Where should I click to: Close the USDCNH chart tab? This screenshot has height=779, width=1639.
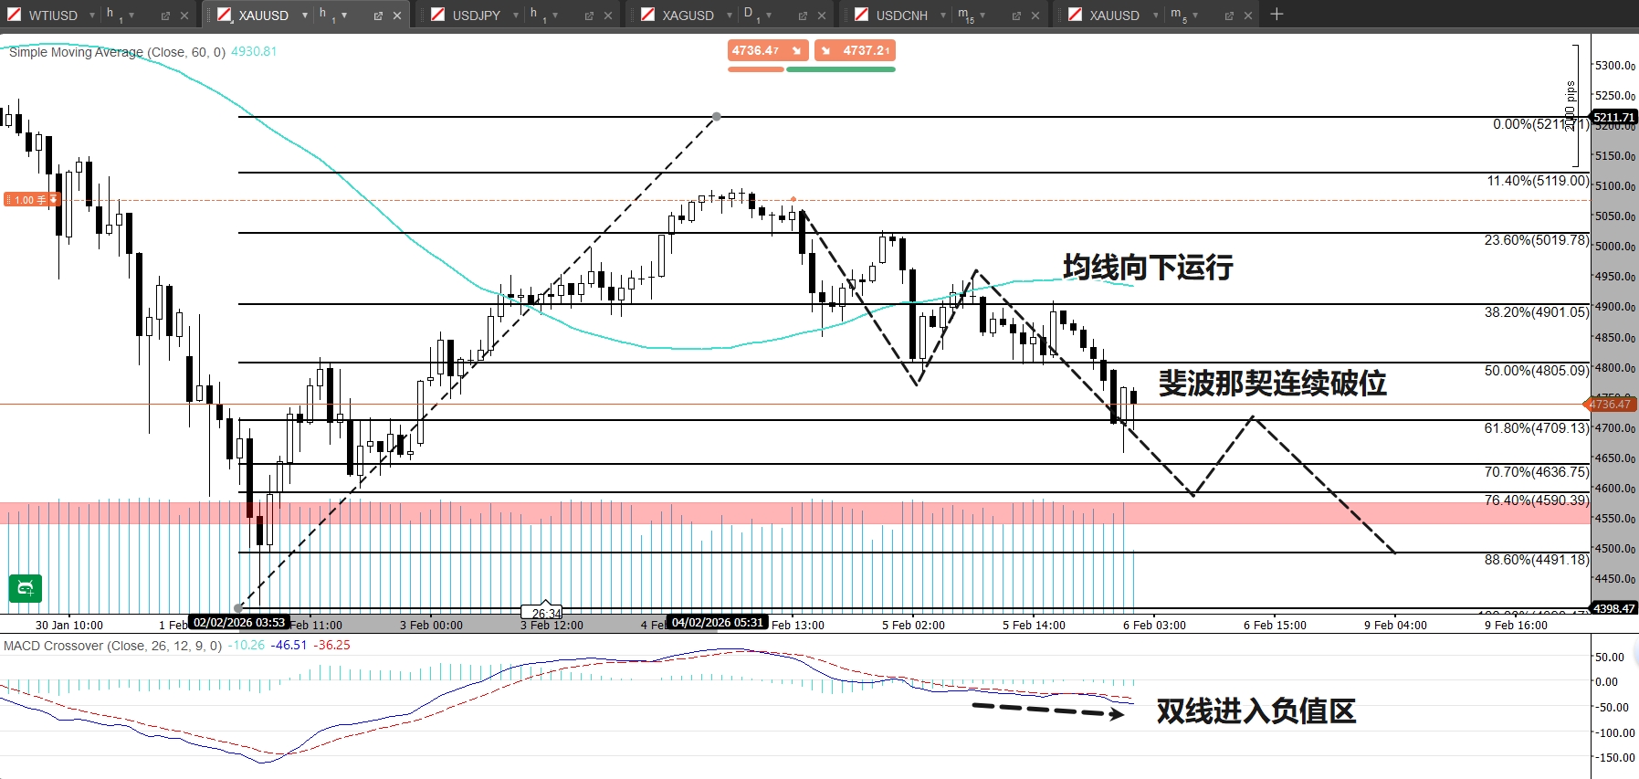[1035, 16]
